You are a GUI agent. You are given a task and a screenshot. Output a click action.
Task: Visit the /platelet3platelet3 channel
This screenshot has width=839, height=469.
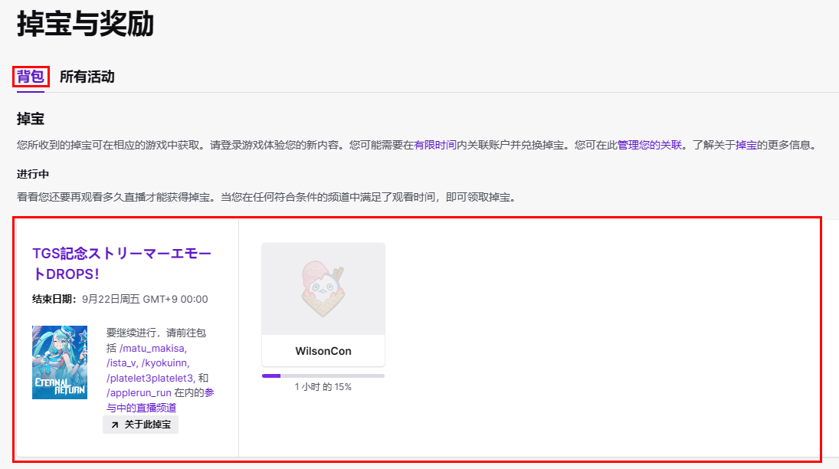click(x=150, y=378)
